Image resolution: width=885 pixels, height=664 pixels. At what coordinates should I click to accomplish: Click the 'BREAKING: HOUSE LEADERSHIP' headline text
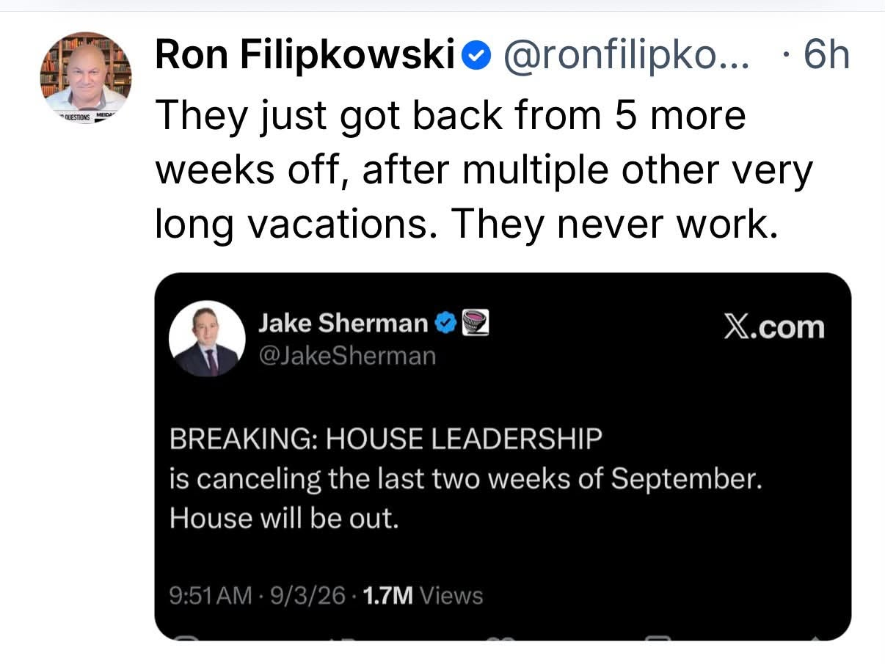tap(385, 439)
